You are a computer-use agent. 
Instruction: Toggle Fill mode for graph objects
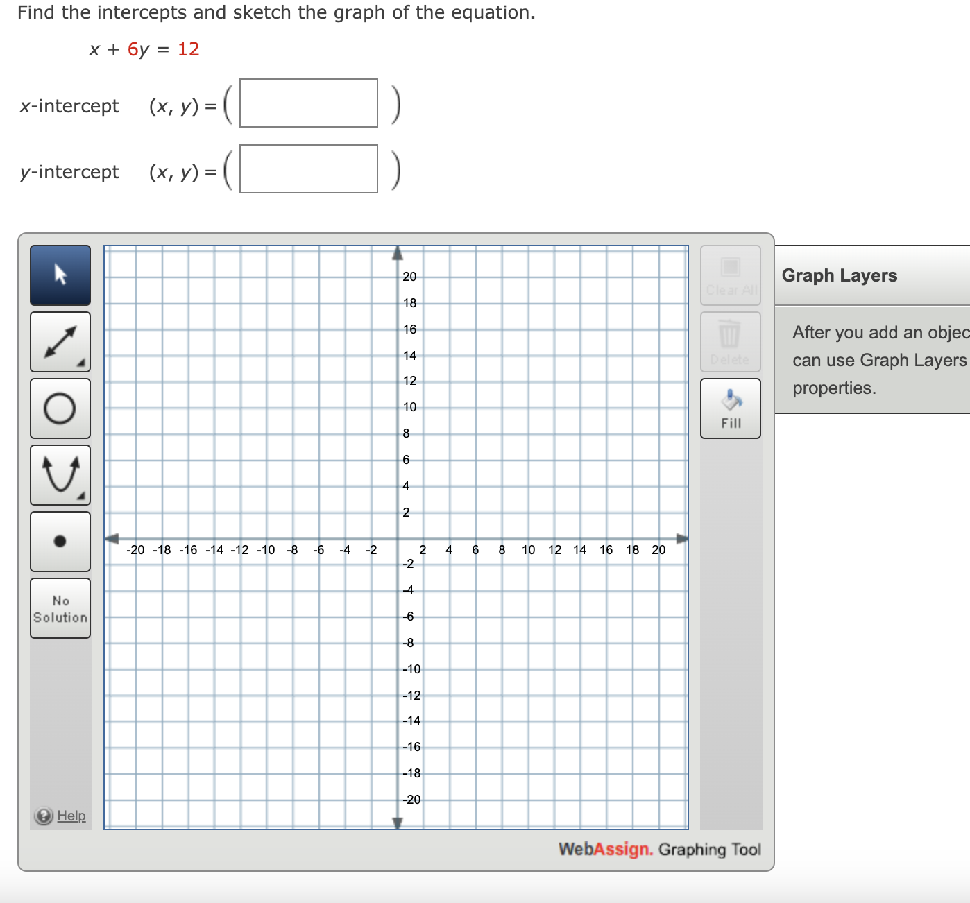tap(730, 408)
